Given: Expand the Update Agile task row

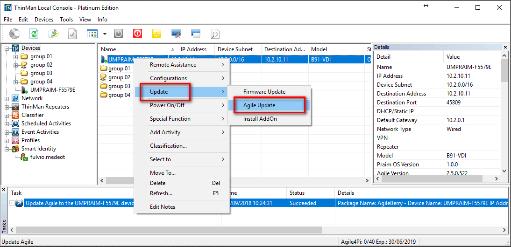Looking at the screenshot, I should (12, 203).
